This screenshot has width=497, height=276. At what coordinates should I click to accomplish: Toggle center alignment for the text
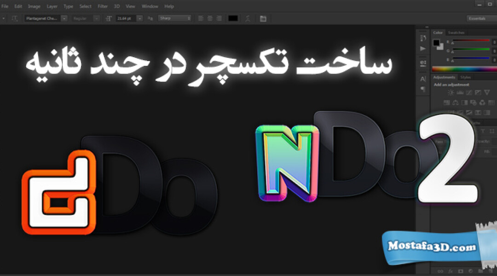(211, 18)
